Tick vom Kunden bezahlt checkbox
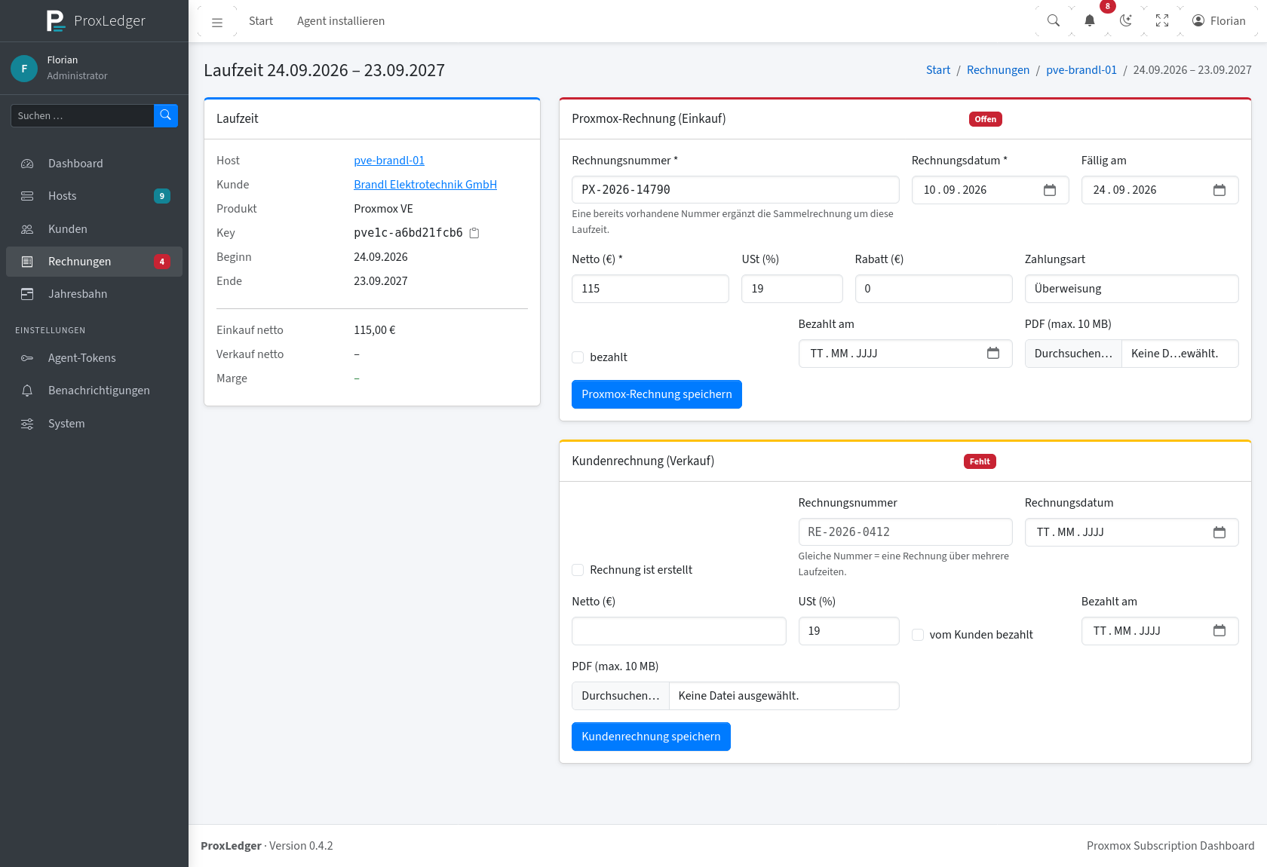1267x867 pixels. (918, 635)
